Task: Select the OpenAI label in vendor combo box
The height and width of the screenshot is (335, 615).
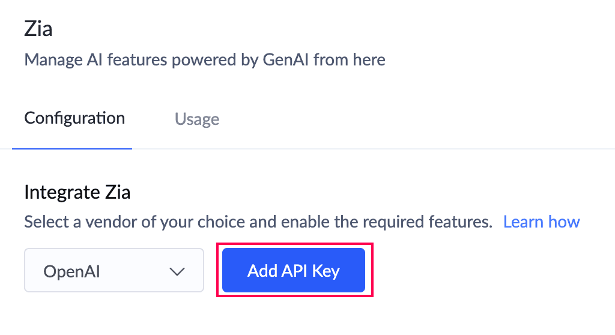Action: 71,271
